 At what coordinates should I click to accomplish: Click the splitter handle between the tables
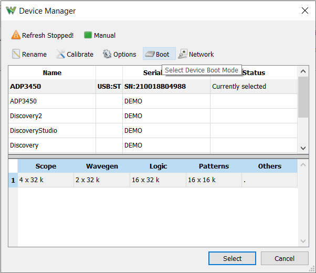(159, 156)
